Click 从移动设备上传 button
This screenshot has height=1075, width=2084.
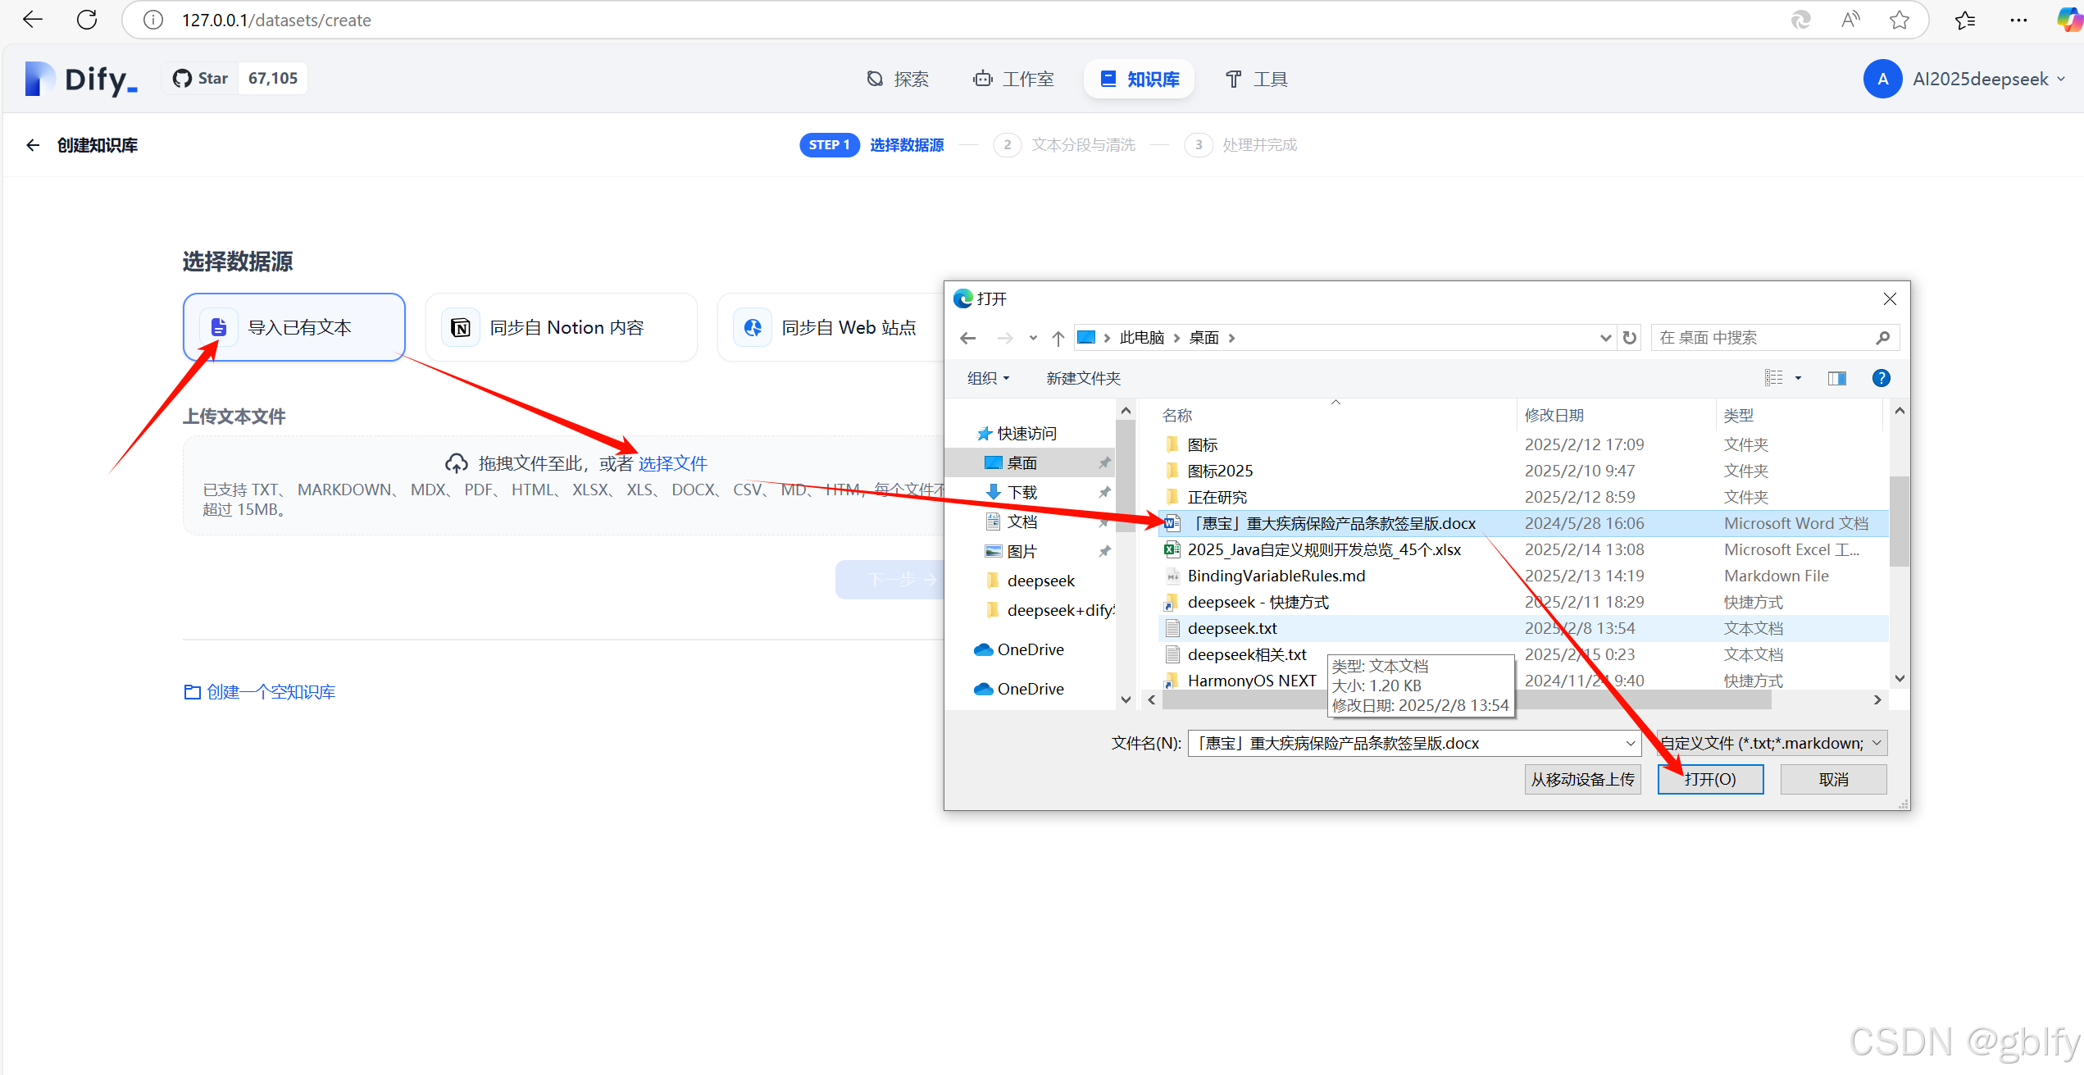[x=1582, y=779]
